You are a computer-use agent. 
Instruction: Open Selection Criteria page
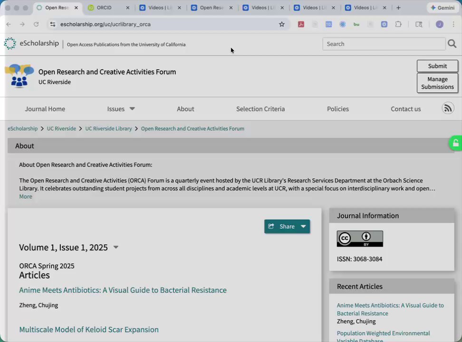point(260,109)
